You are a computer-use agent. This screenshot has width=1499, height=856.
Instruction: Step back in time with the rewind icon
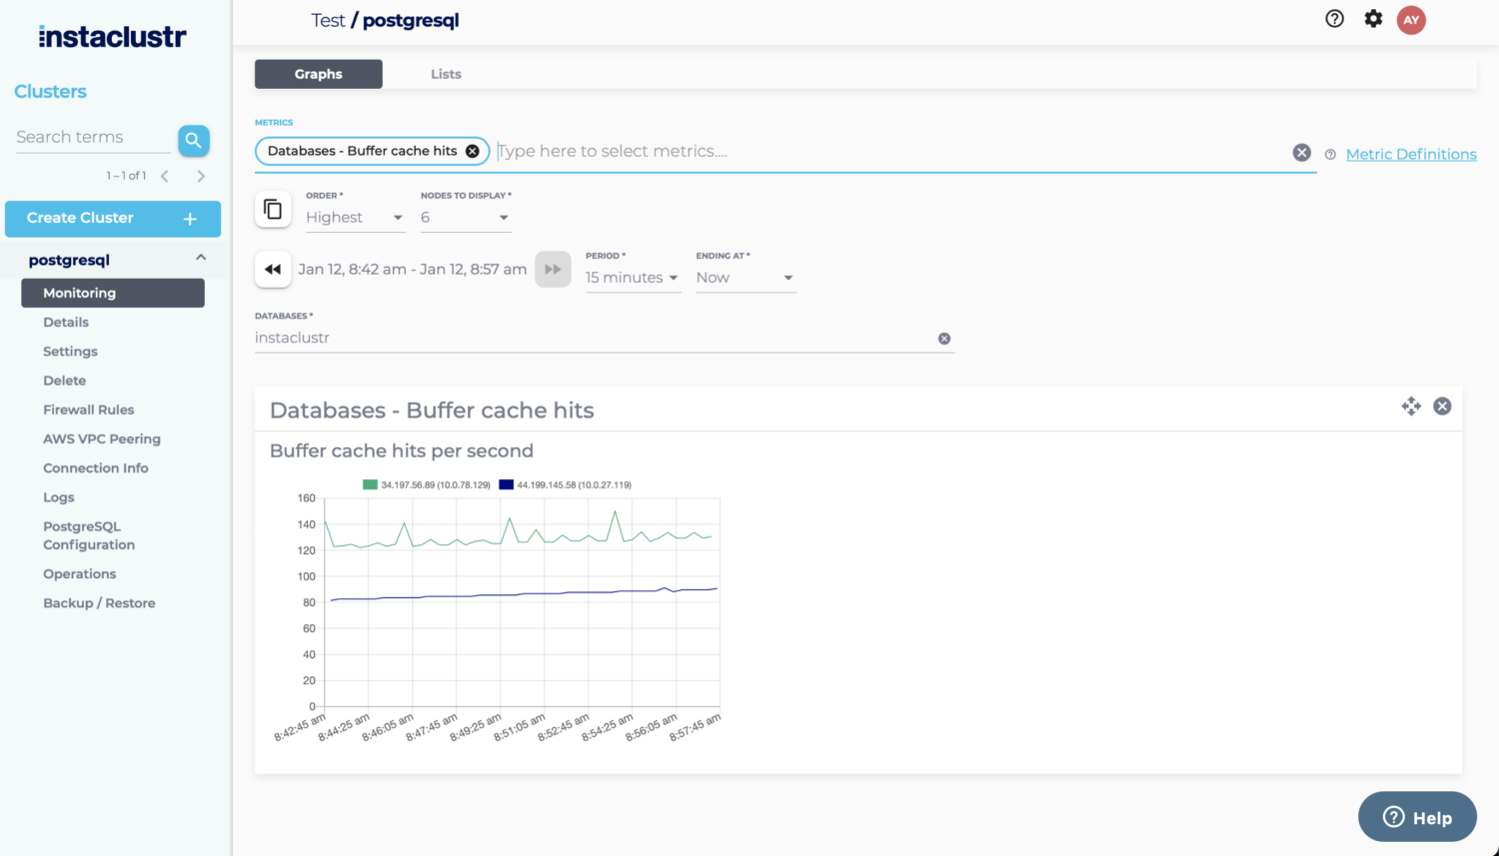point(273,269)
